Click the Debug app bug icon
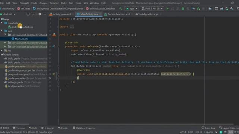 [x=183, y=9]
